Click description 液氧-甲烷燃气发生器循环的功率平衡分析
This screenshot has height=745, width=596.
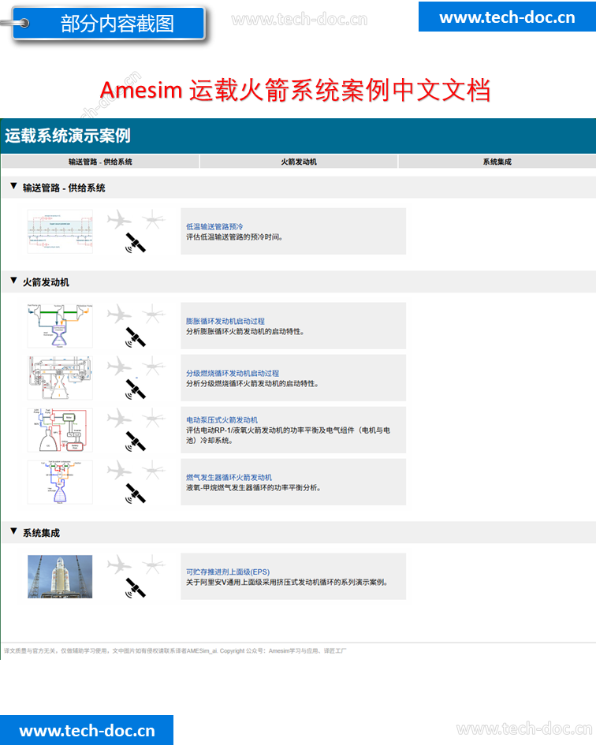pyautogui.click(x=254, y=487)
